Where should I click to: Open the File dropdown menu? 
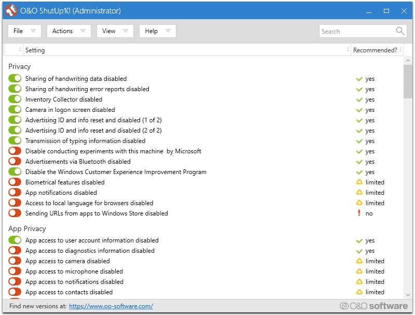coord(24,31)
